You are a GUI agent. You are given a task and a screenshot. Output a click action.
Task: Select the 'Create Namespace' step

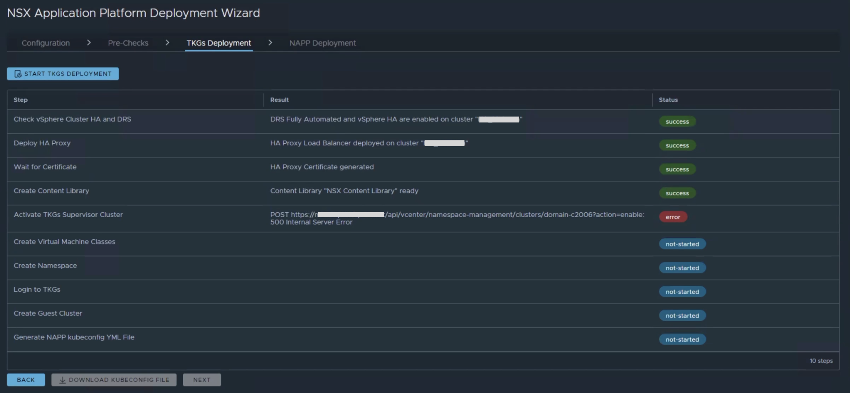pos(45,266)
